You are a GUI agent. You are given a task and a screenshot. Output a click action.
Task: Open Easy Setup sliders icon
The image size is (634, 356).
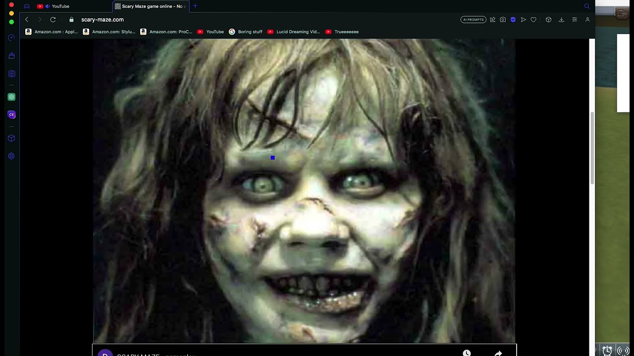click(575, 20)
